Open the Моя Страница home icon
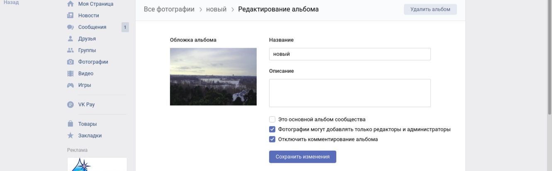Screen dimensions: 552x171 (x=71, y=4)
